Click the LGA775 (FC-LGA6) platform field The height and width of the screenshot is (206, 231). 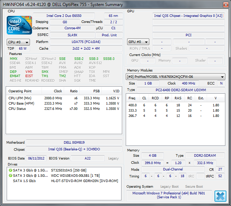86,42
